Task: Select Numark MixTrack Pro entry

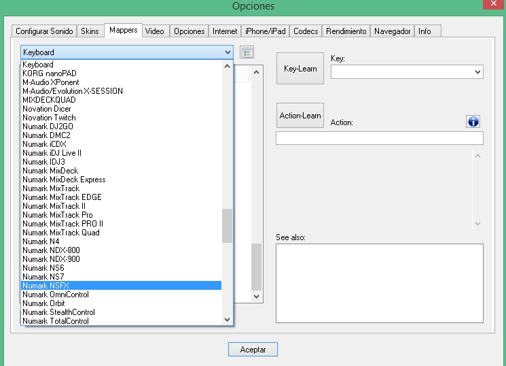Action: tap(122, 215)
